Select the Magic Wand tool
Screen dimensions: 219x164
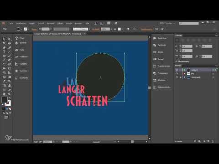(x=4, y=43)
